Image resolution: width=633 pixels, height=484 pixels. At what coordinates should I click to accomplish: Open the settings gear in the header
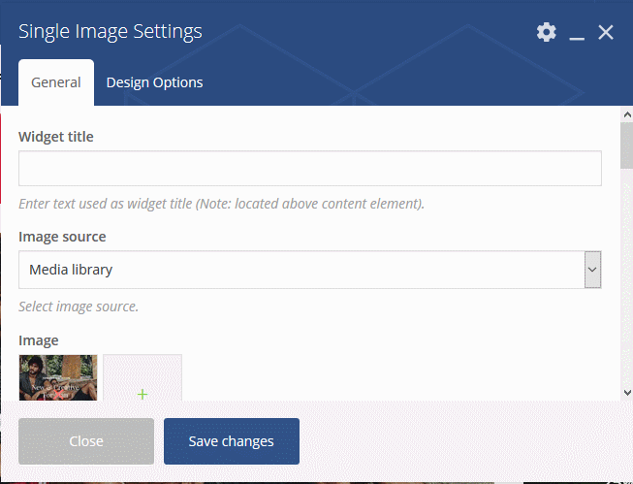(x=546, y=32)
